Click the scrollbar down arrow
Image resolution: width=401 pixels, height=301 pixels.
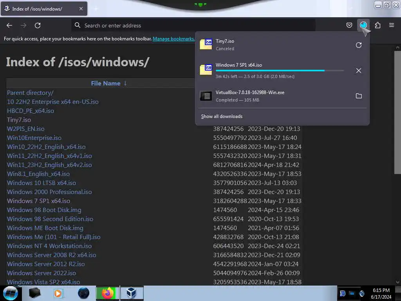[398, 282]
